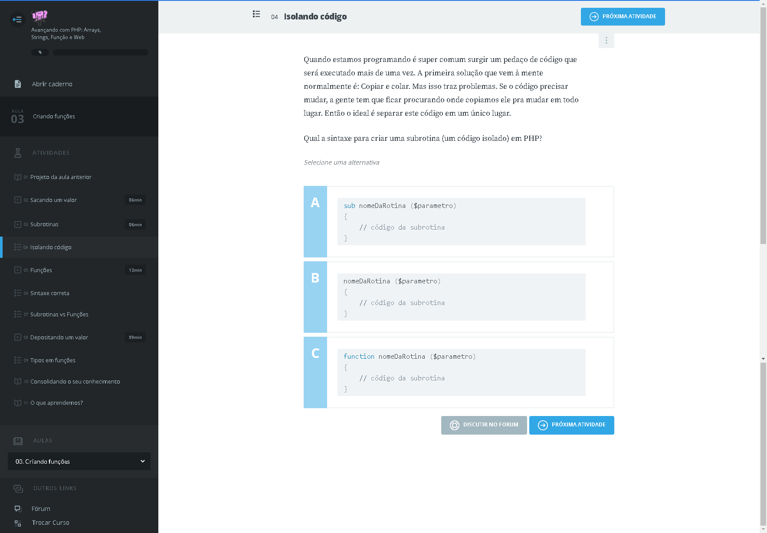Open the notebook via Abrir caderno icon
767x533 pixels.
(18, 84)
